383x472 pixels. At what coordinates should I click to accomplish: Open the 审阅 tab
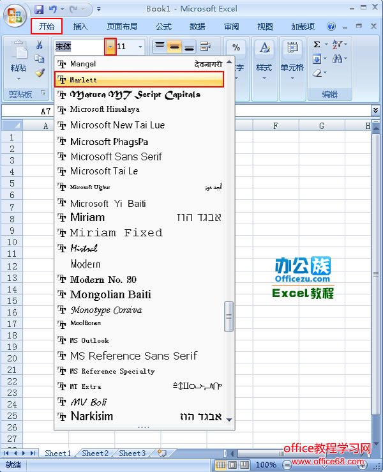click(231, 26)
